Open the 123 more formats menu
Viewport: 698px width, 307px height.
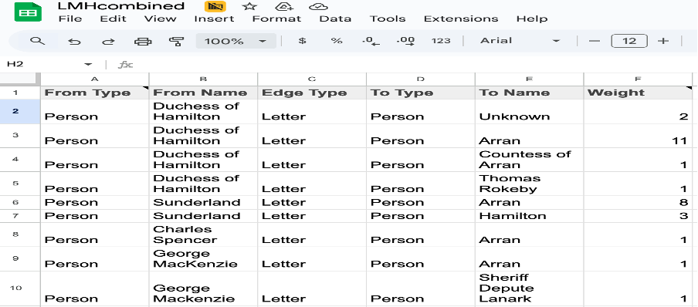coord(441,41)
